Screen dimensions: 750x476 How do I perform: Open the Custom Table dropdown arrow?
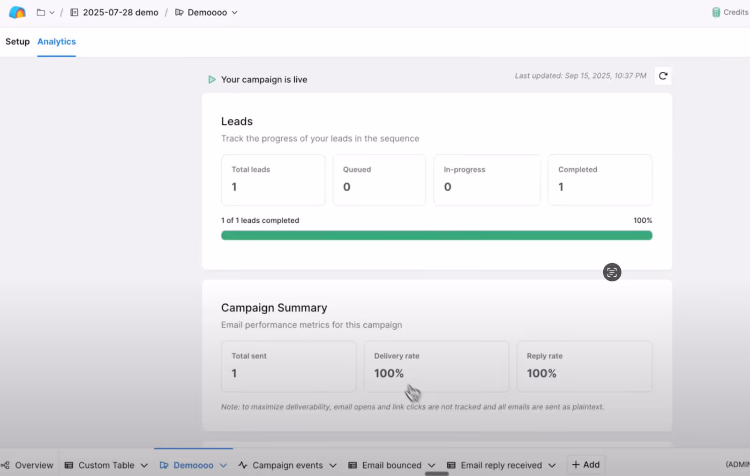click(144, 465)
